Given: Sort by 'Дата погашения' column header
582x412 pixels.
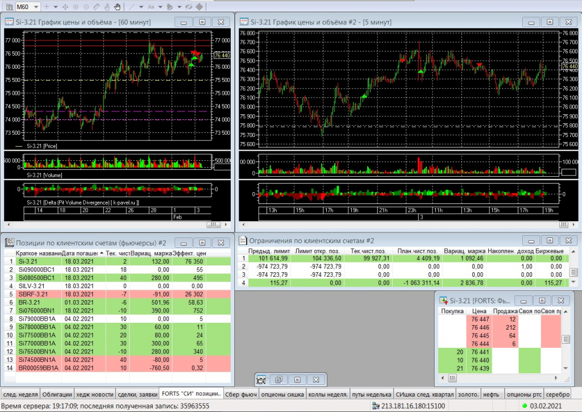Looking at the screenshot, I should pos(83,253).
